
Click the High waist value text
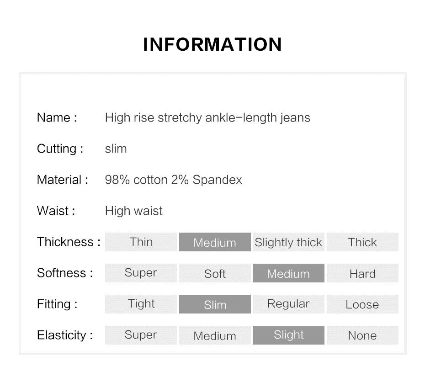[134, 211]
